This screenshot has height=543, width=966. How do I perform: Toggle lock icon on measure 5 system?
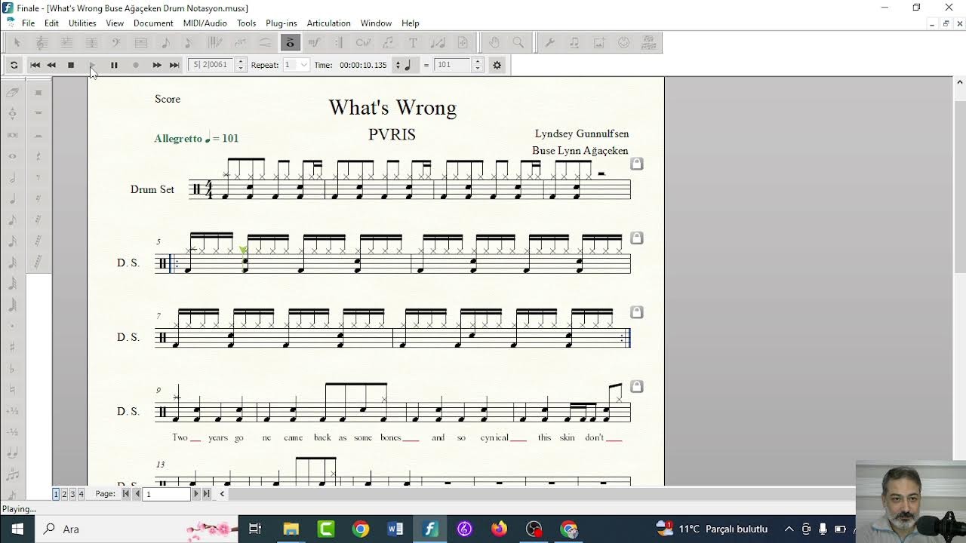pyautogui.click(x=637, y=238)
